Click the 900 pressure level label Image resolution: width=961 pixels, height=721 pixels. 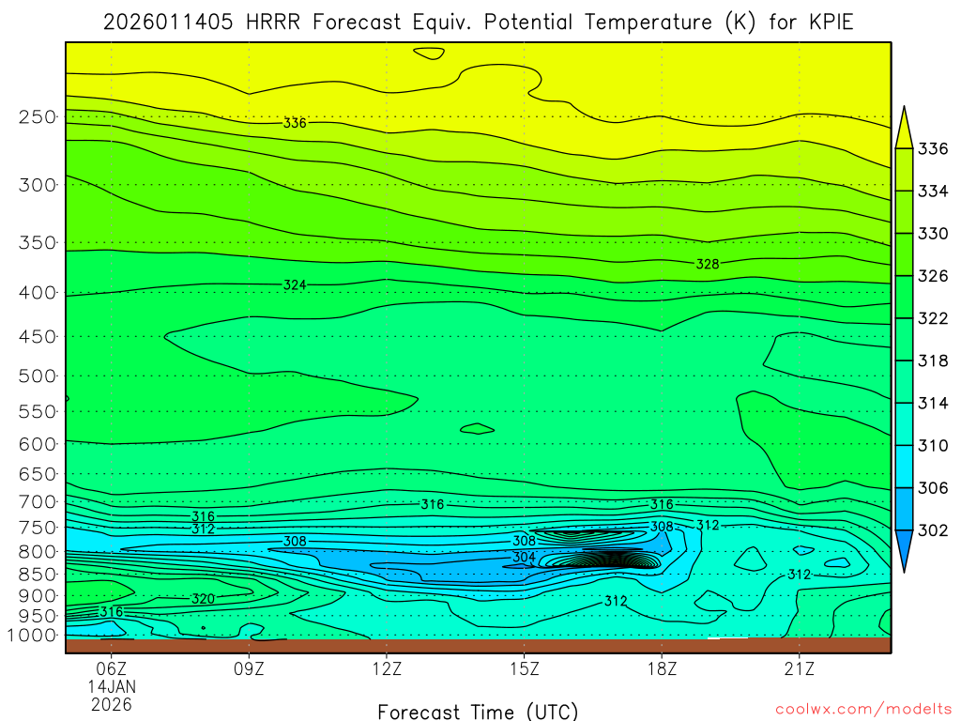(x=38, y=595)
